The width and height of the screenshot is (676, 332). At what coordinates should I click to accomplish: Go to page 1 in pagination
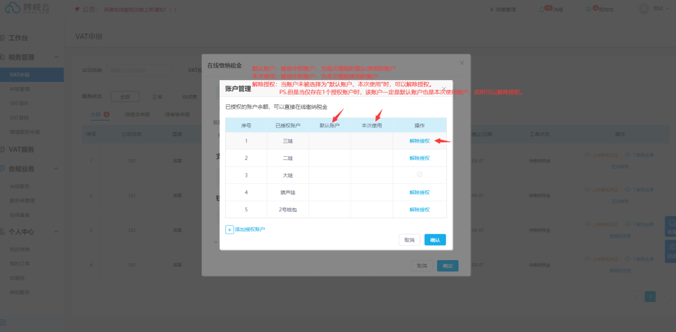(x=650, y=296)
